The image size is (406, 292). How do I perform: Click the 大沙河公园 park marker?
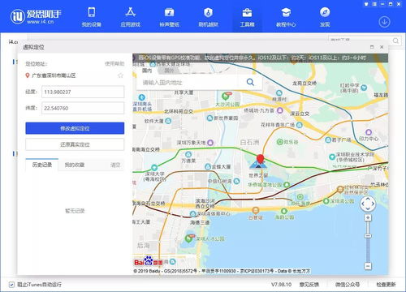(225, 96)
